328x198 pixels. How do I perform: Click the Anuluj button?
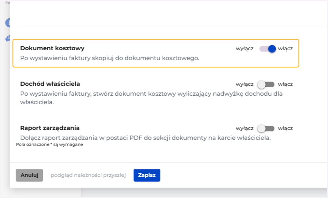29,175
